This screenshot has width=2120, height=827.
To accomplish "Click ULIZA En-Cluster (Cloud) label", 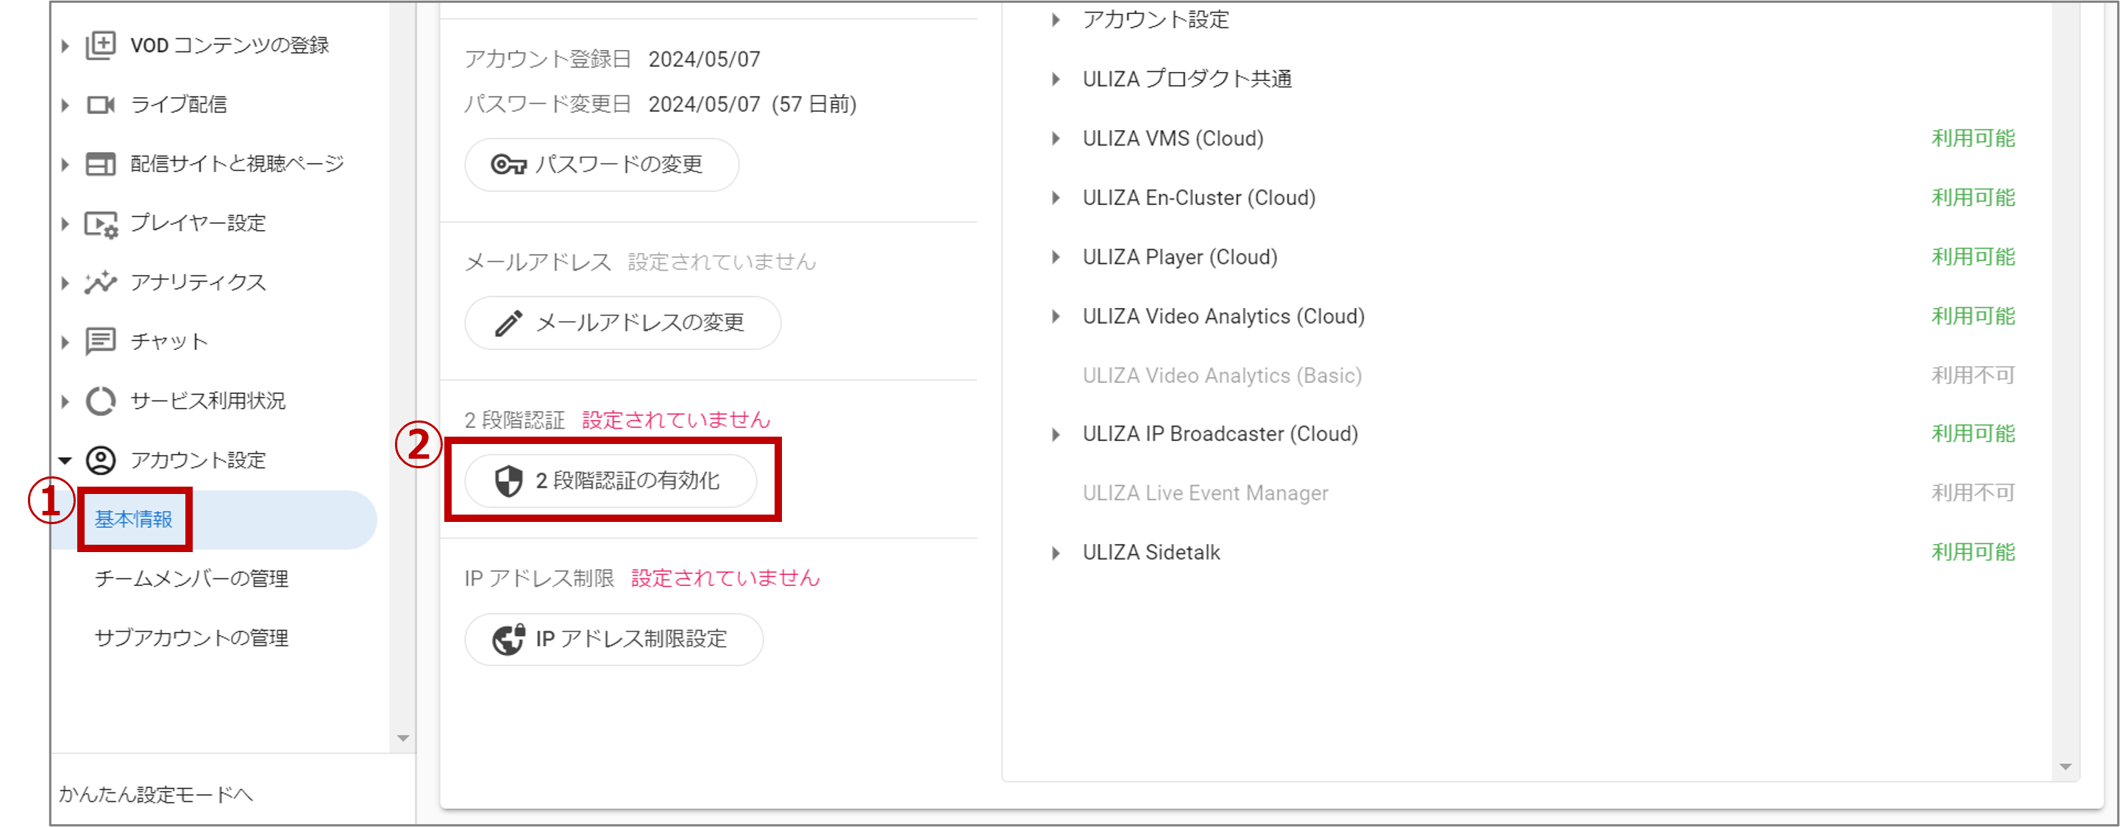I will pyautogui.click(x=1199, y=198).
